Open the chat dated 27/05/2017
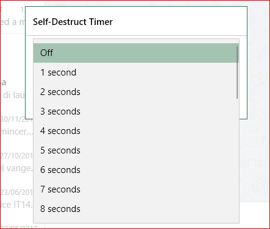This screenshot has width=270, height=229. point(18,226)
